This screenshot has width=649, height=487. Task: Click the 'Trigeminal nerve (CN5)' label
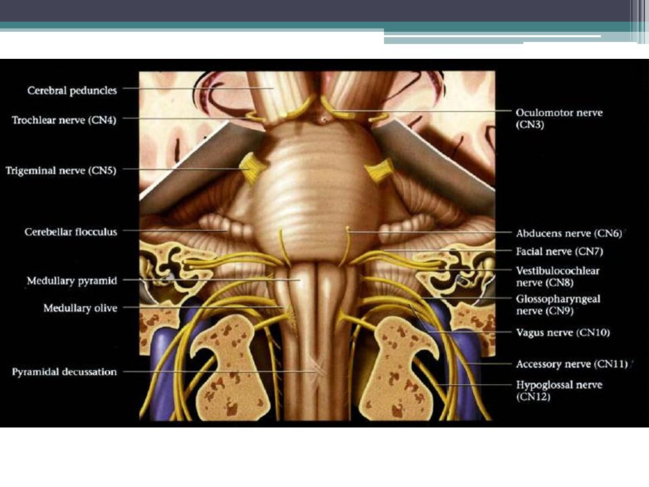(x=61, y=170)
